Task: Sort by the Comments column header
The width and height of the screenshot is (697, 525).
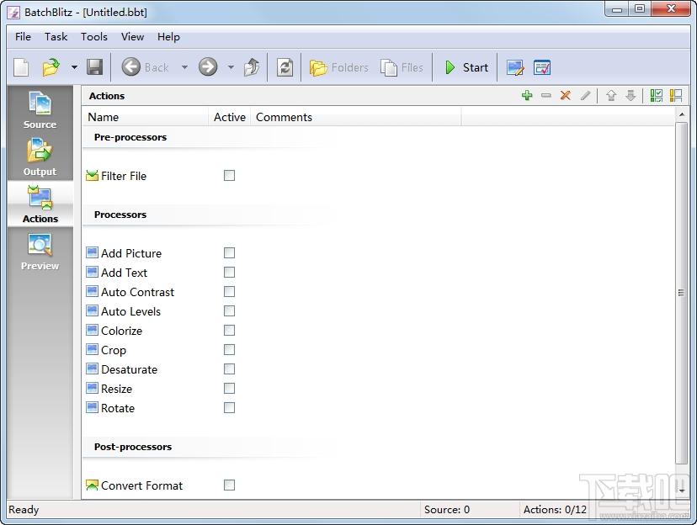Action: 355,117
